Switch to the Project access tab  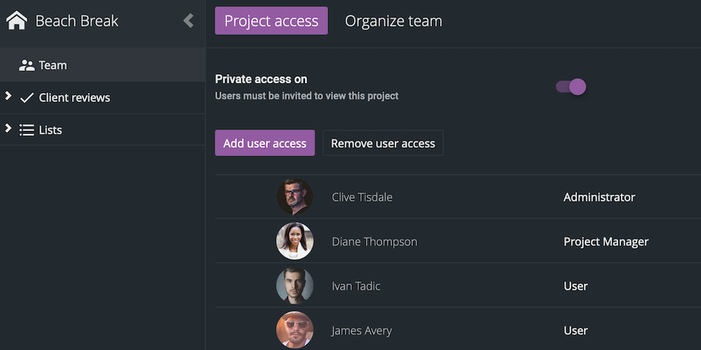271,21
